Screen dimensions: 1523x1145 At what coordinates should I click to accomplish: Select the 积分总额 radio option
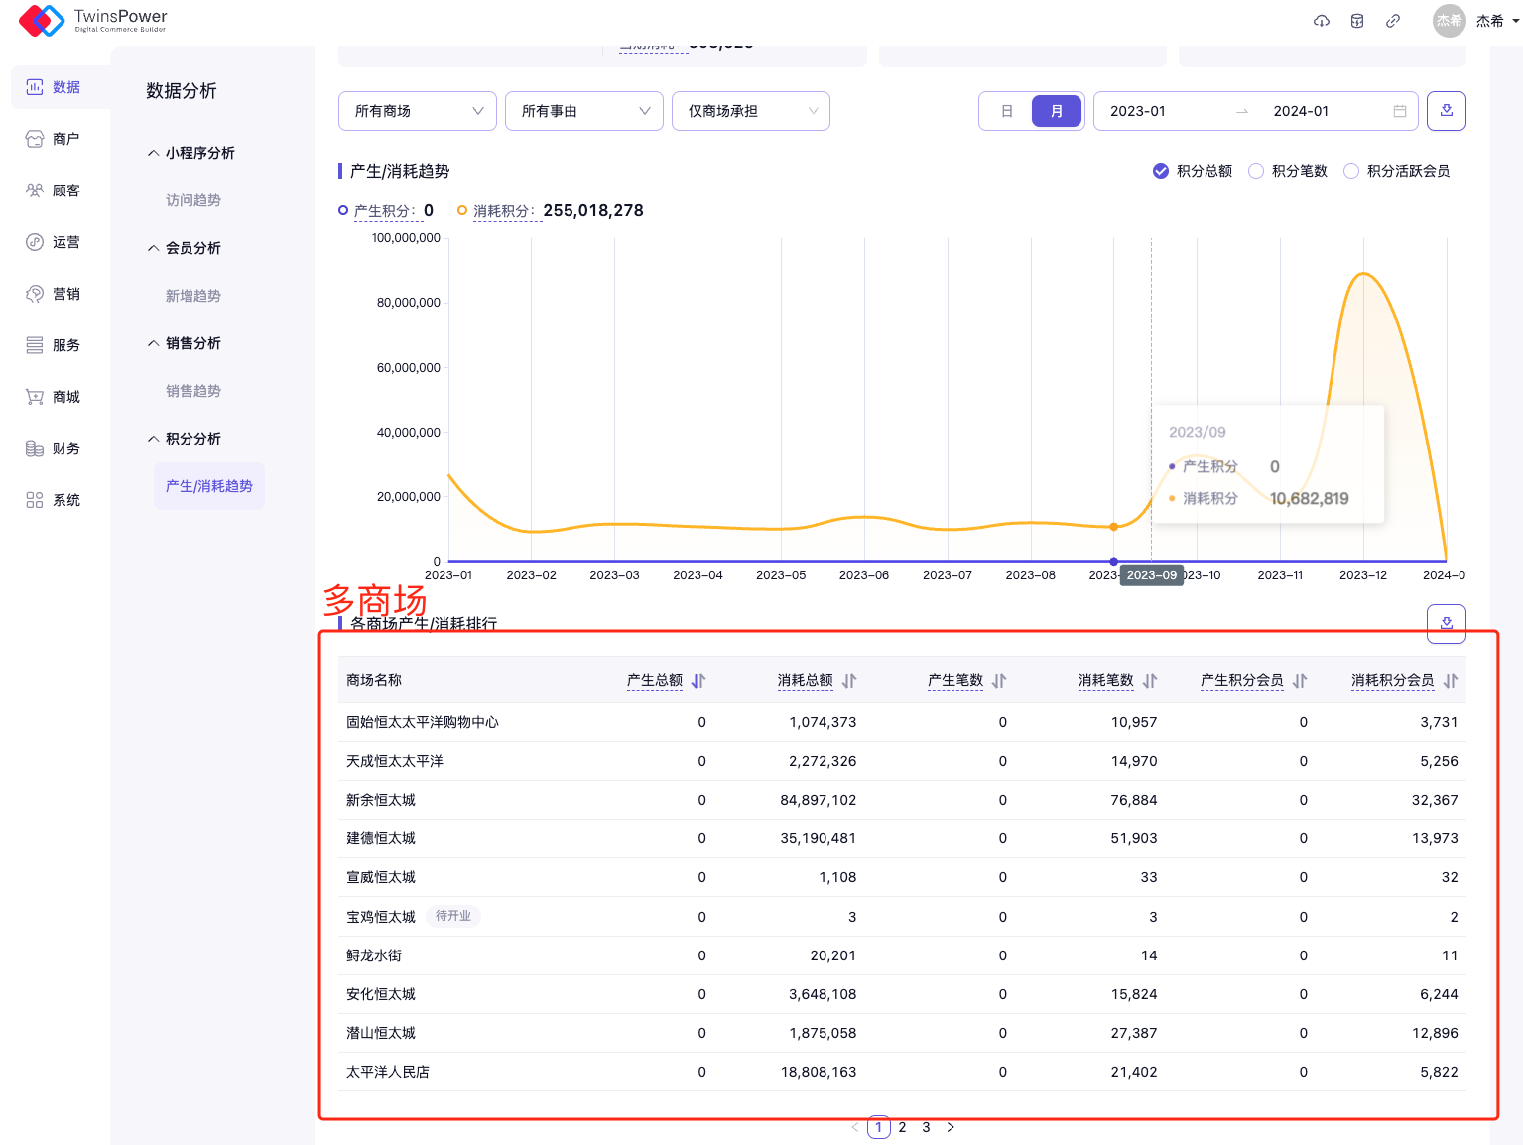coord(1161,171)
